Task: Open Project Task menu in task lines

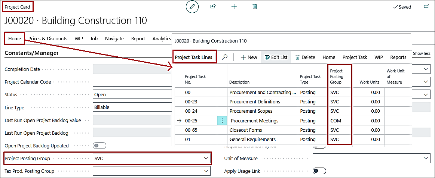Action: (x=355, y=57)
